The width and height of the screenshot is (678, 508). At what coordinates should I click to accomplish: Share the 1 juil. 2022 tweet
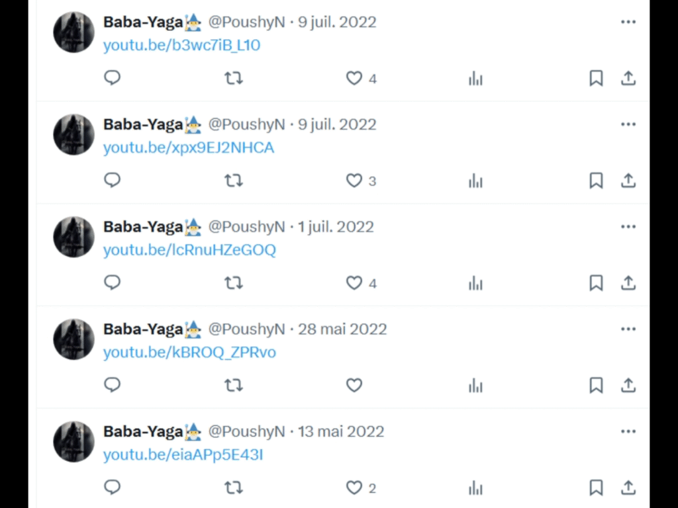coord(628,283)
